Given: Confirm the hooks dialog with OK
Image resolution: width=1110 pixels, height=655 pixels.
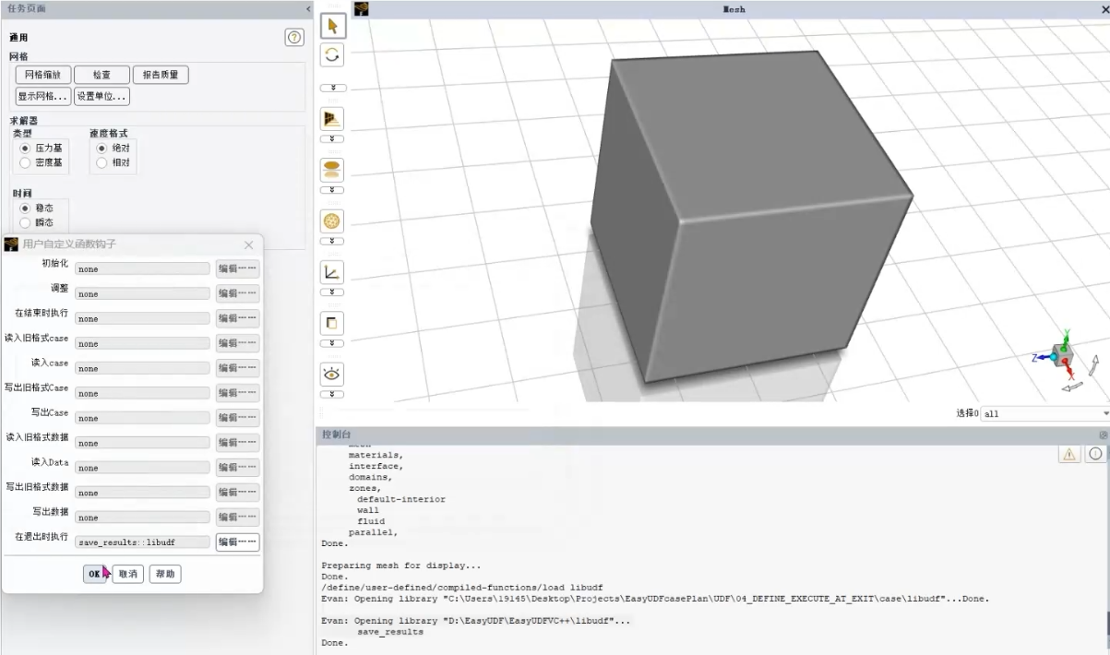Looking at the screenshot, I should coord(94,574).
